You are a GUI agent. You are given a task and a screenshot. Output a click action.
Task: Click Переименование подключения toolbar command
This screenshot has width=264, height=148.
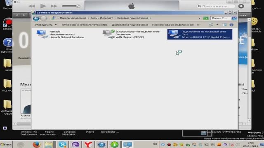click(x=173, y=25)
